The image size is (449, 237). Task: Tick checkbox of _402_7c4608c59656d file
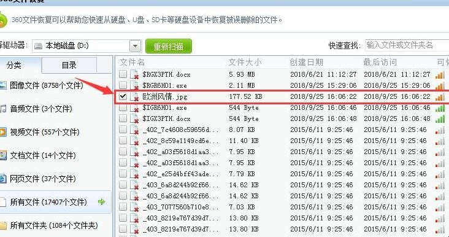pos(123,130)
